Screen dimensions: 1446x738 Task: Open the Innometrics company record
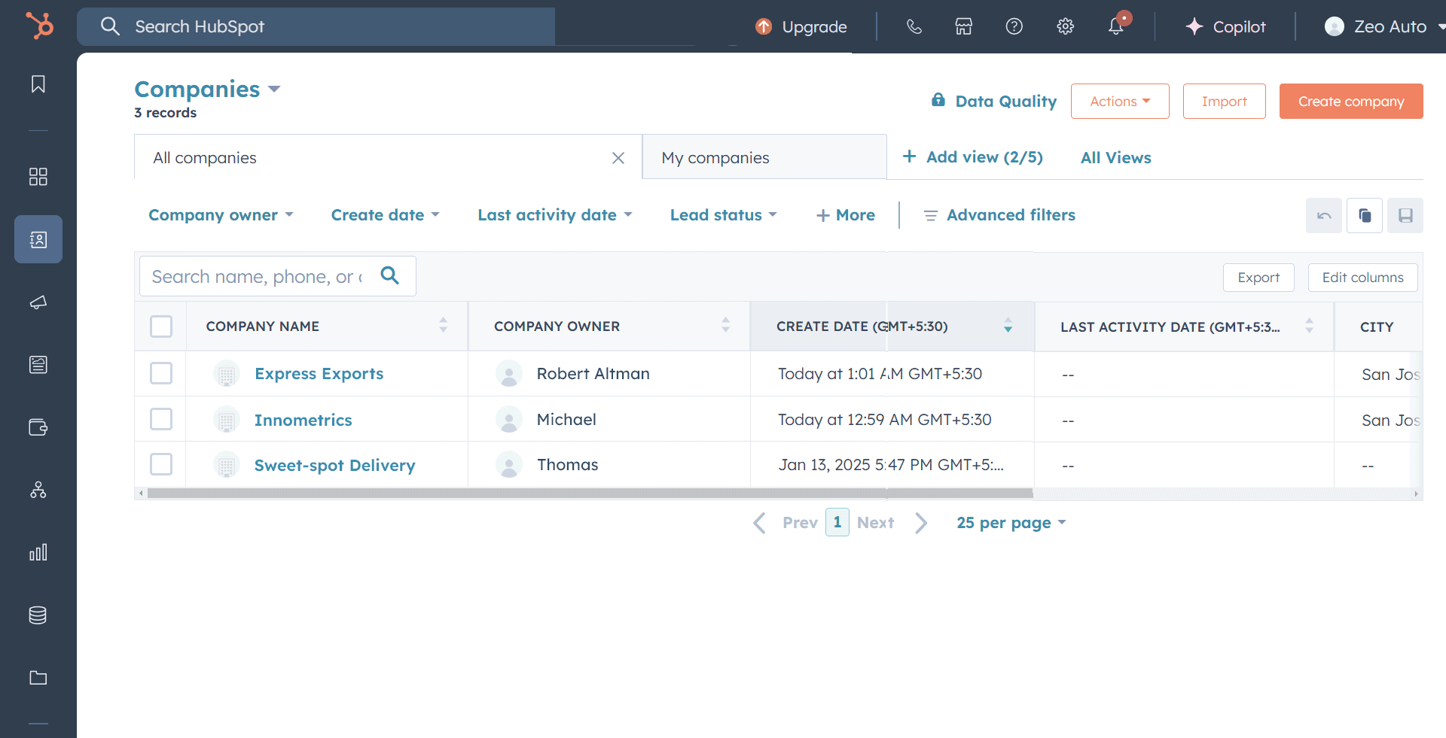(x=303, y=420)
